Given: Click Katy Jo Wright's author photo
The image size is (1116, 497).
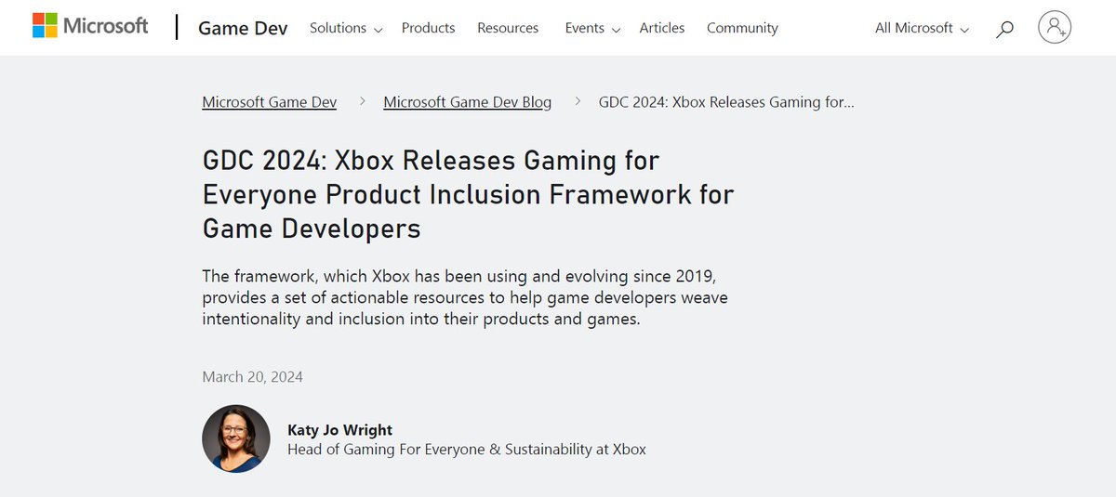Looking at the screenshot, I should 236,438.
